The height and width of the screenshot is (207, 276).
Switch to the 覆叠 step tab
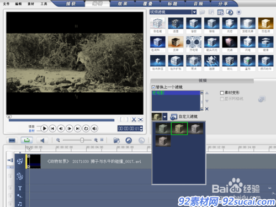coord(147,4)
